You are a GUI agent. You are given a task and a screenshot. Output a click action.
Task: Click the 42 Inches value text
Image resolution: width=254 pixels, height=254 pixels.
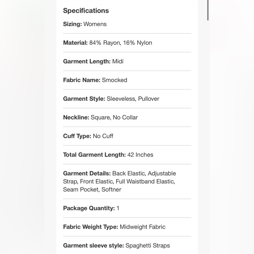[x=140, y=155]
